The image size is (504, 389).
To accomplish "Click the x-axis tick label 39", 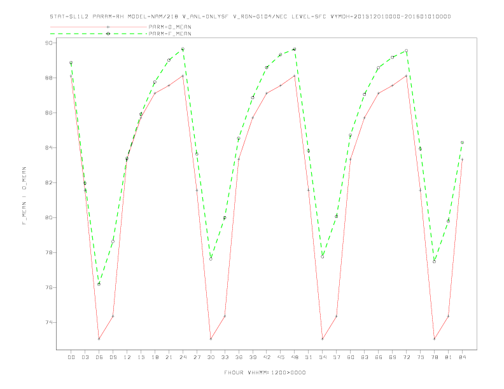I will pos(253,357).
